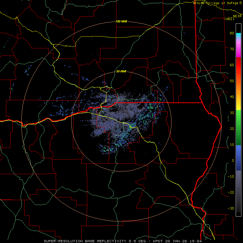Click the 'SUPER-RESOLUTION BASE REFLECTIVITY' caption text
The image size is (243, 243).
point(85,241)
